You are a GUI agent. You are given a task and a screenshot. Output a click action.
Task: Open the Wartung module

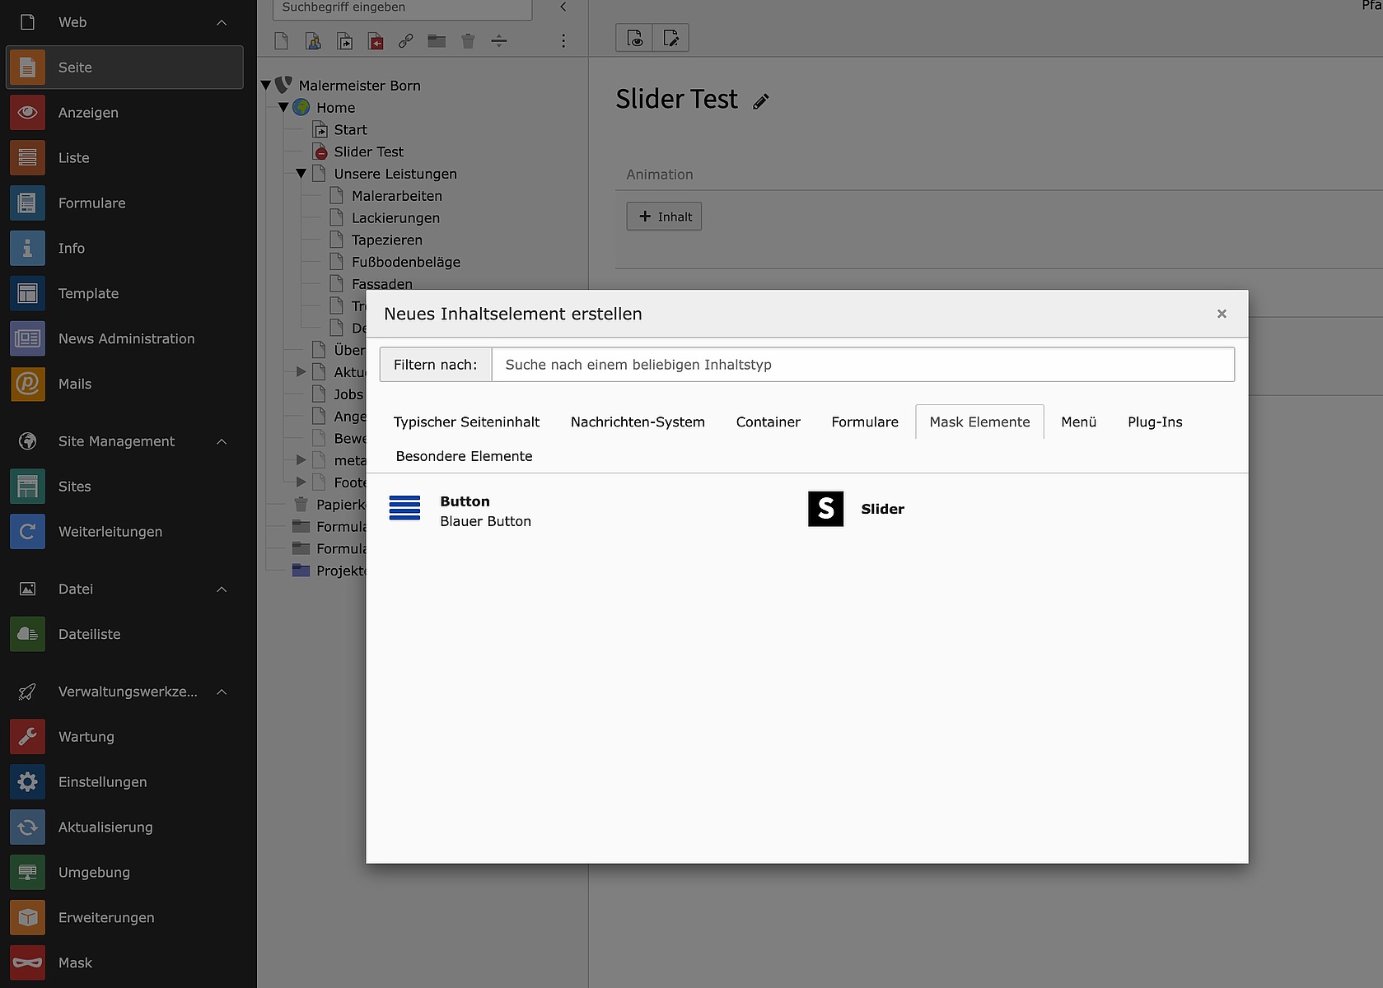pyautogui.click(x=124, y=737)
